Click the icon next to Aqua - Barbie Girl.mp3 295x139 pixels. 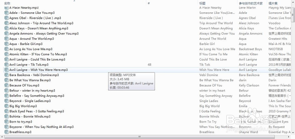pos(6,44)
